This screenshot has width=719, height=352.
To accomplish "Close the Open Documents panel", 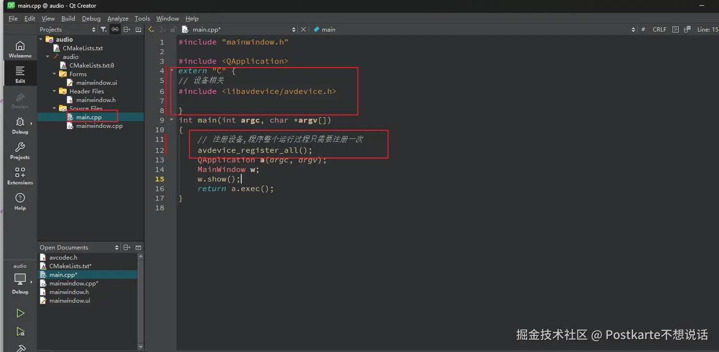I will 138,248.
